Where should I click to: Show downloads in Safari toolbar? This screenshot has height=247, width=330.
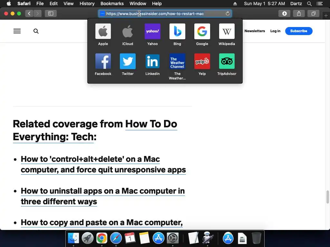(284, 14)
